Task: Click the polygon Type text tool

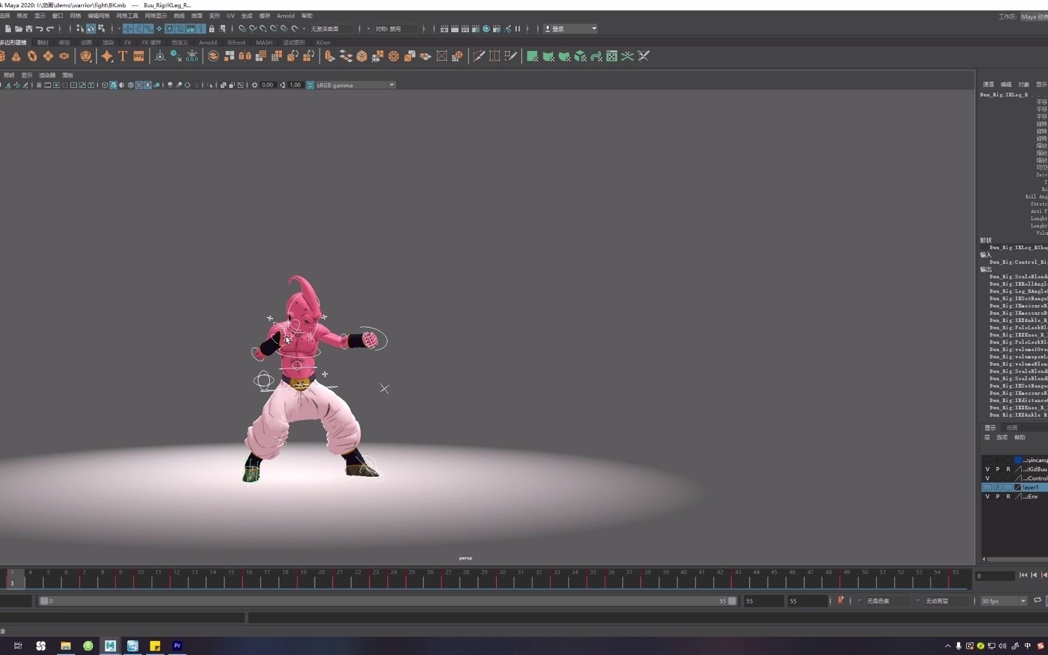Action: point(123,56)
